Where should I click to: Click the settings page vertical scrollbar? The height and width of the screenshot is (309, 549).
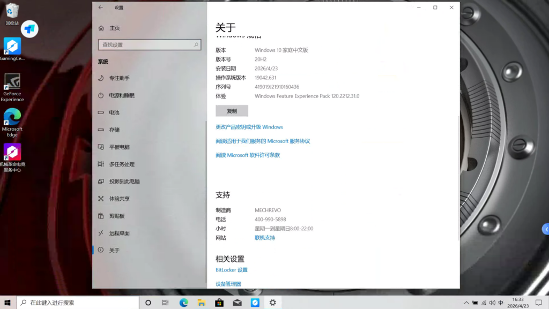(x=458, y=178)
